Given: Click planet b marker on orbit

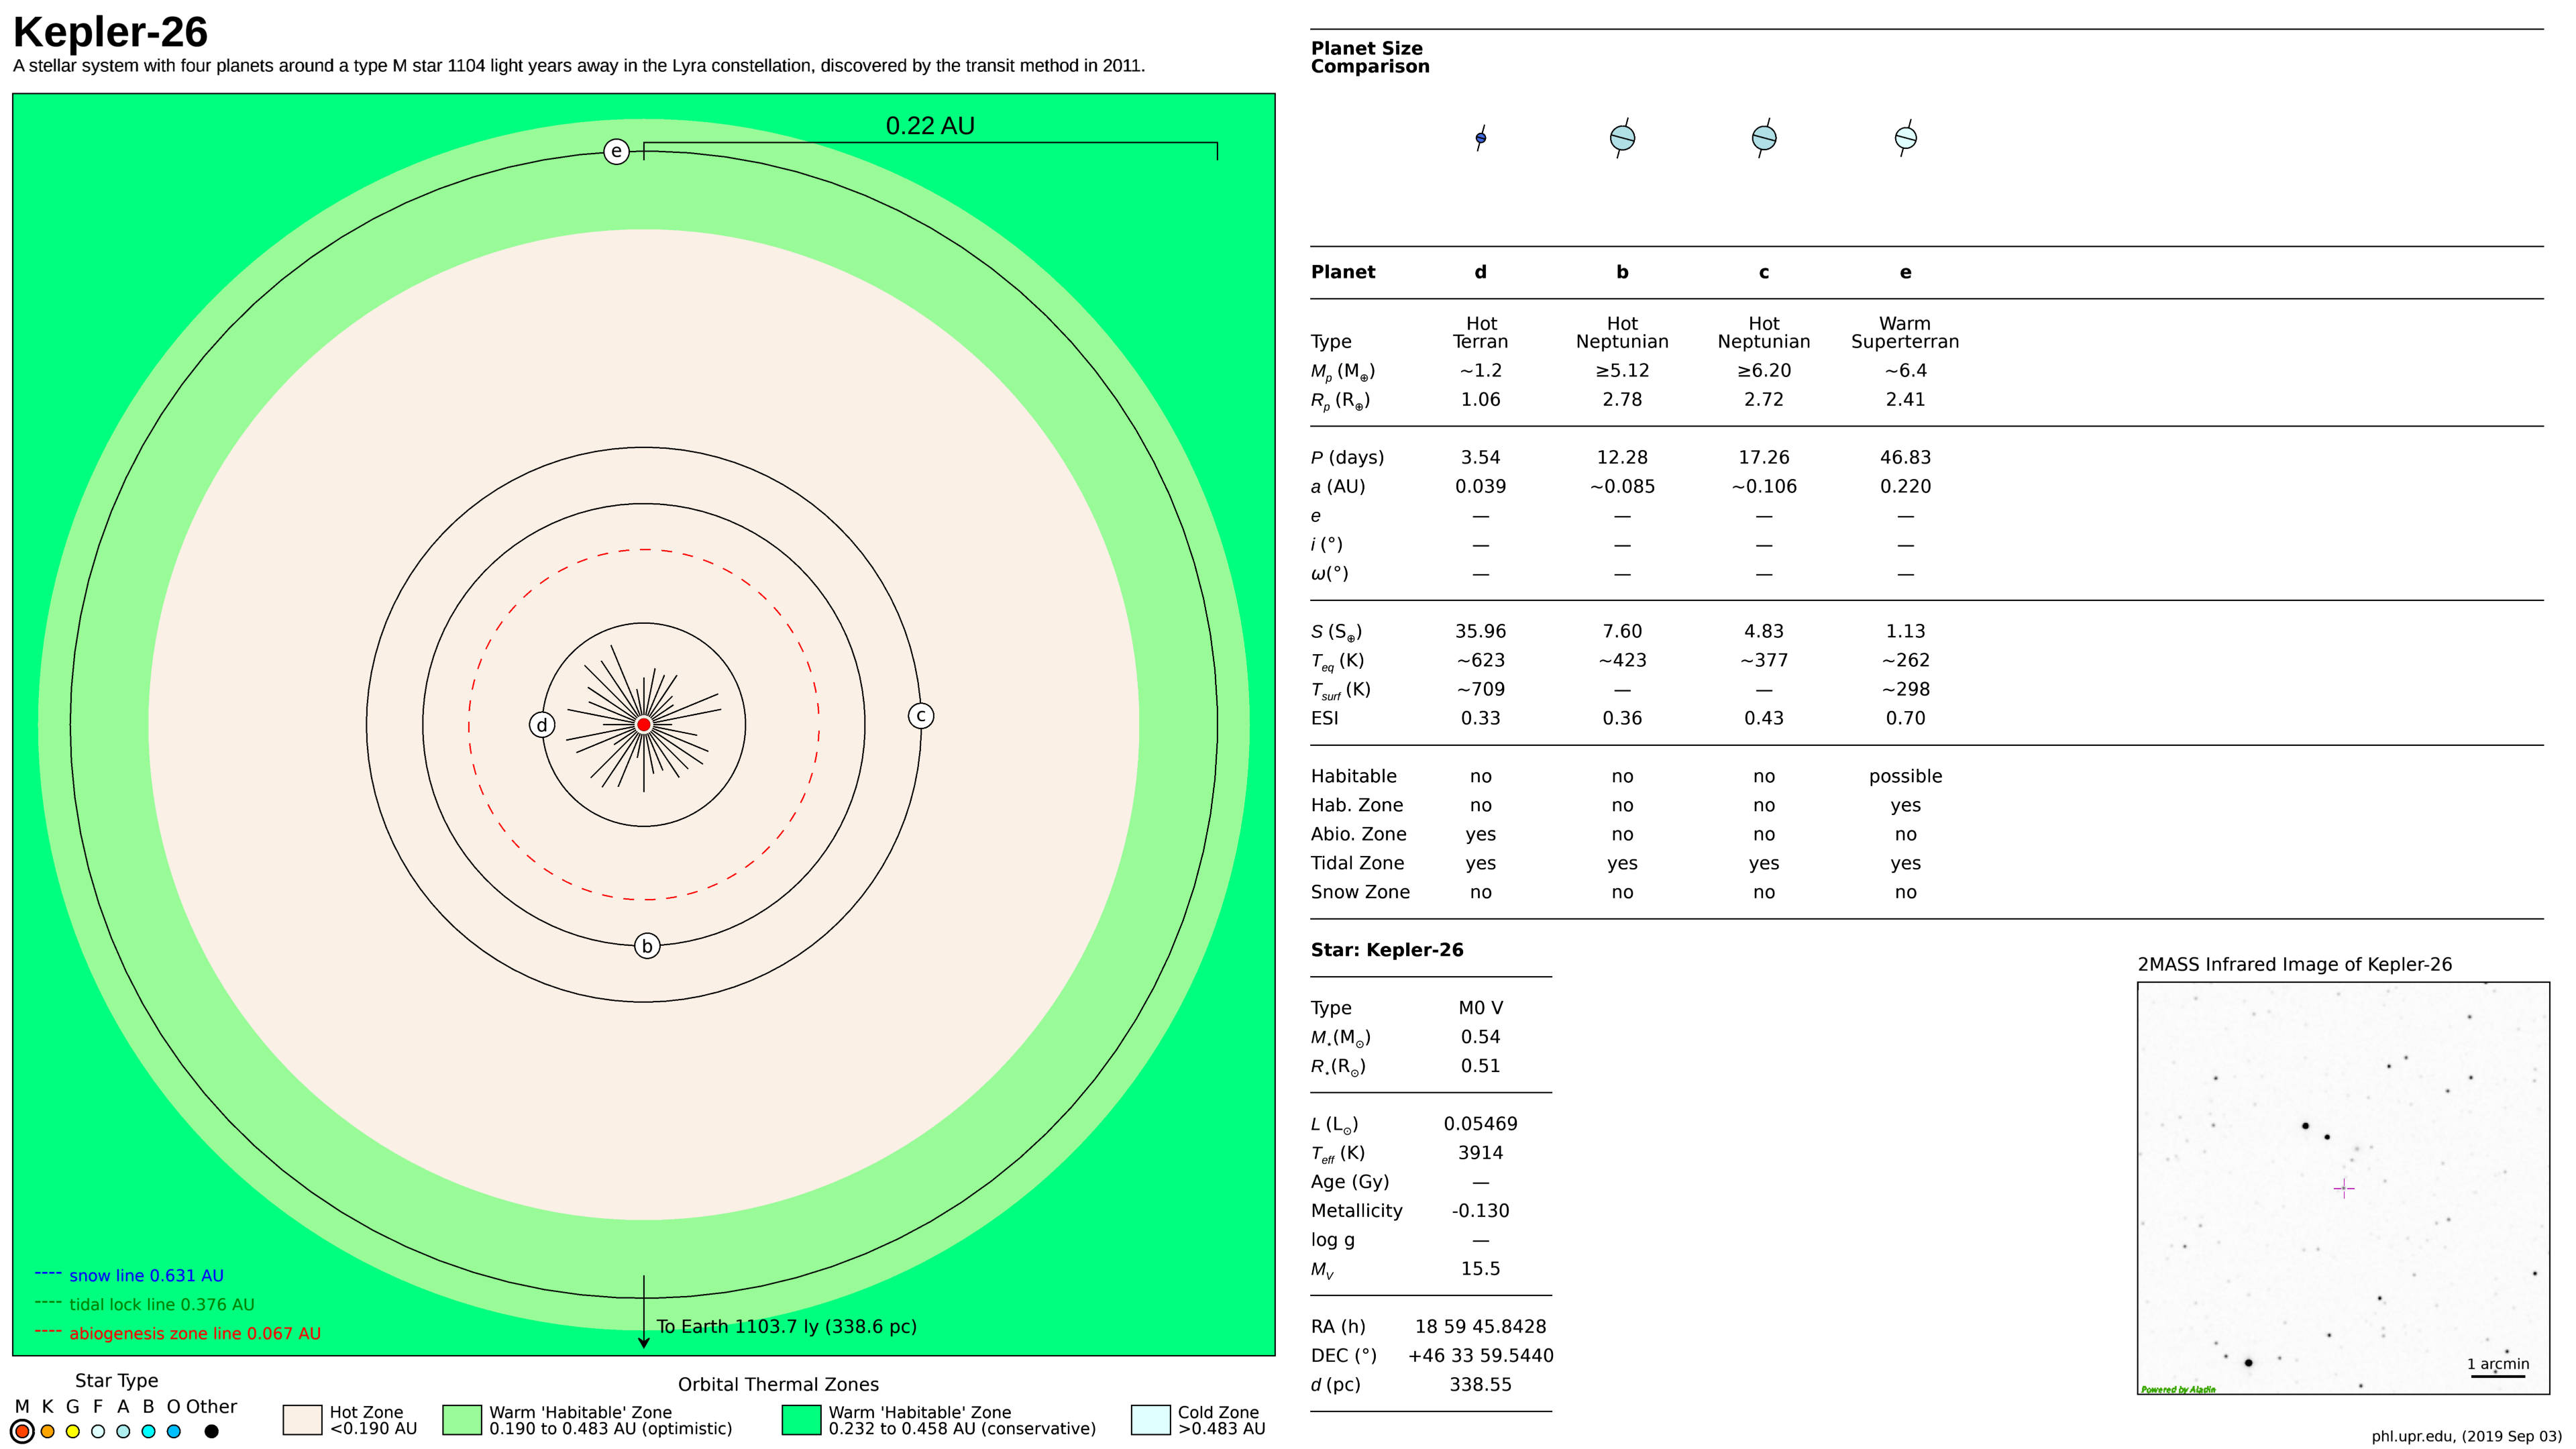Looking at the screenshot, I should coord(647,946).
